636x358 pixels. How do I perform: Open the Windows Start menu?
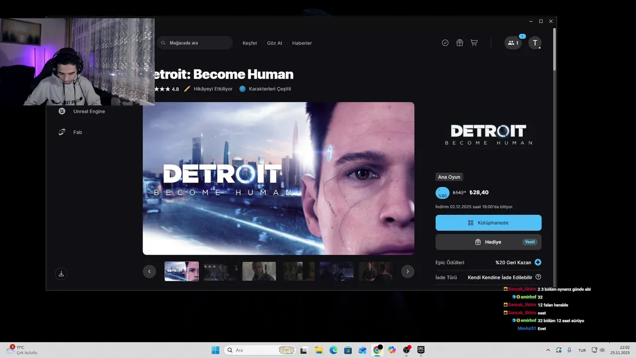coord(215,350)
